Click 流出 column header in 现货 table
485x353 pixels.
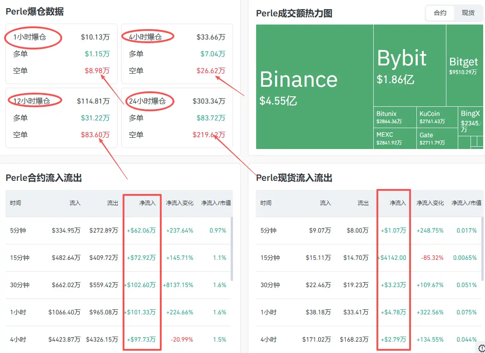click(363, 203)
